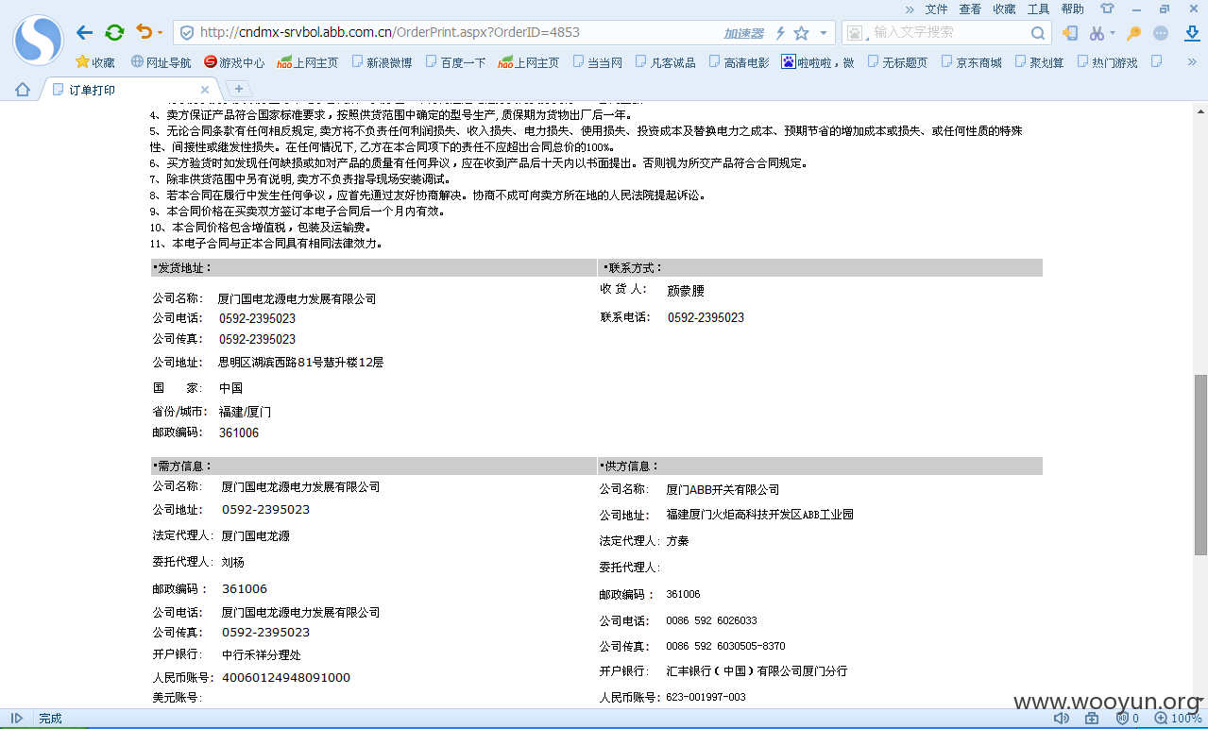Expand the address bar history dropdown

[x=824, y=33]
